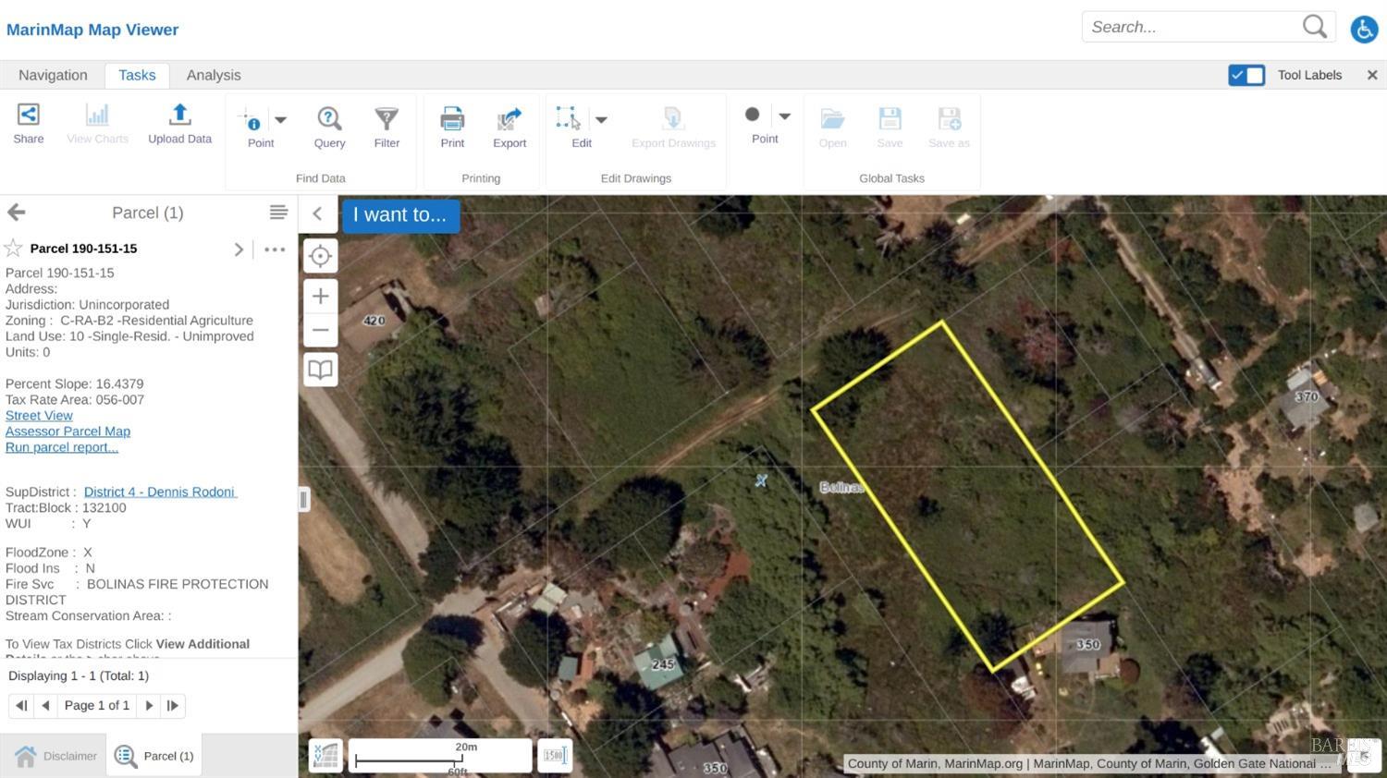Select the Query tool
This screenshot has width=1387, height=778.
pos(329,119)
